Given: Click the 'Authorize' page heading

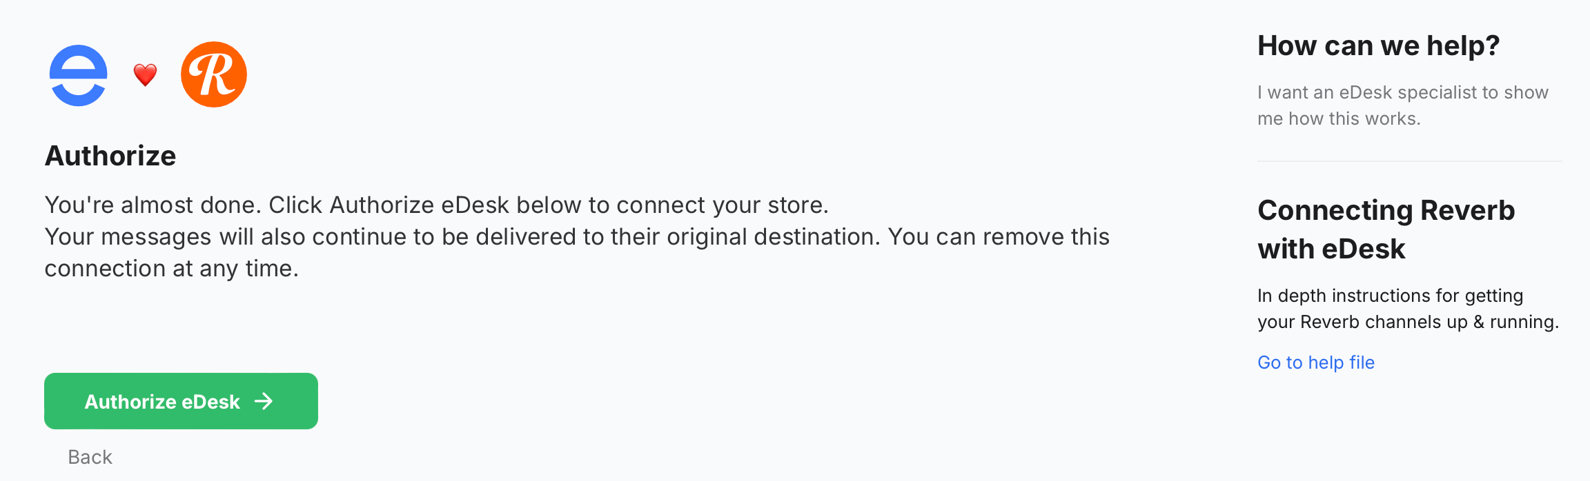Looking at the screenshot, I should pyautogui.click(x=110, y=156).
